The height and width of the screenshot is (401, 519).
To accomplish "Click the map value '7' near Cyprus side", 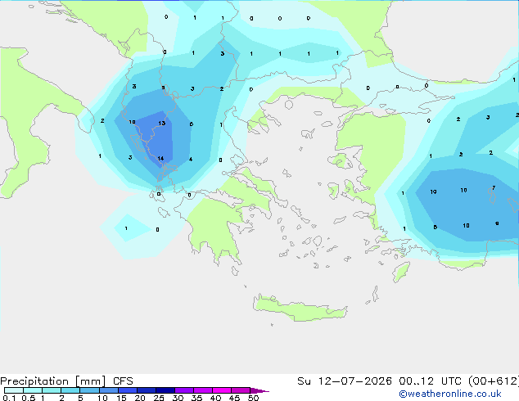I will tap(494, 188).
